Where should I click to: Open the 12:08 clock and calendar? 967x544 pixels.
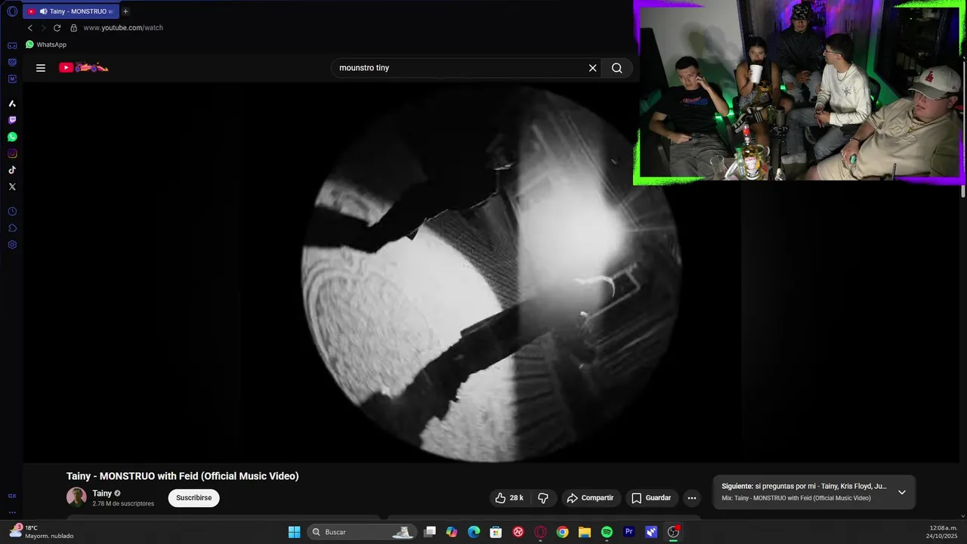[x=943, y=532]
